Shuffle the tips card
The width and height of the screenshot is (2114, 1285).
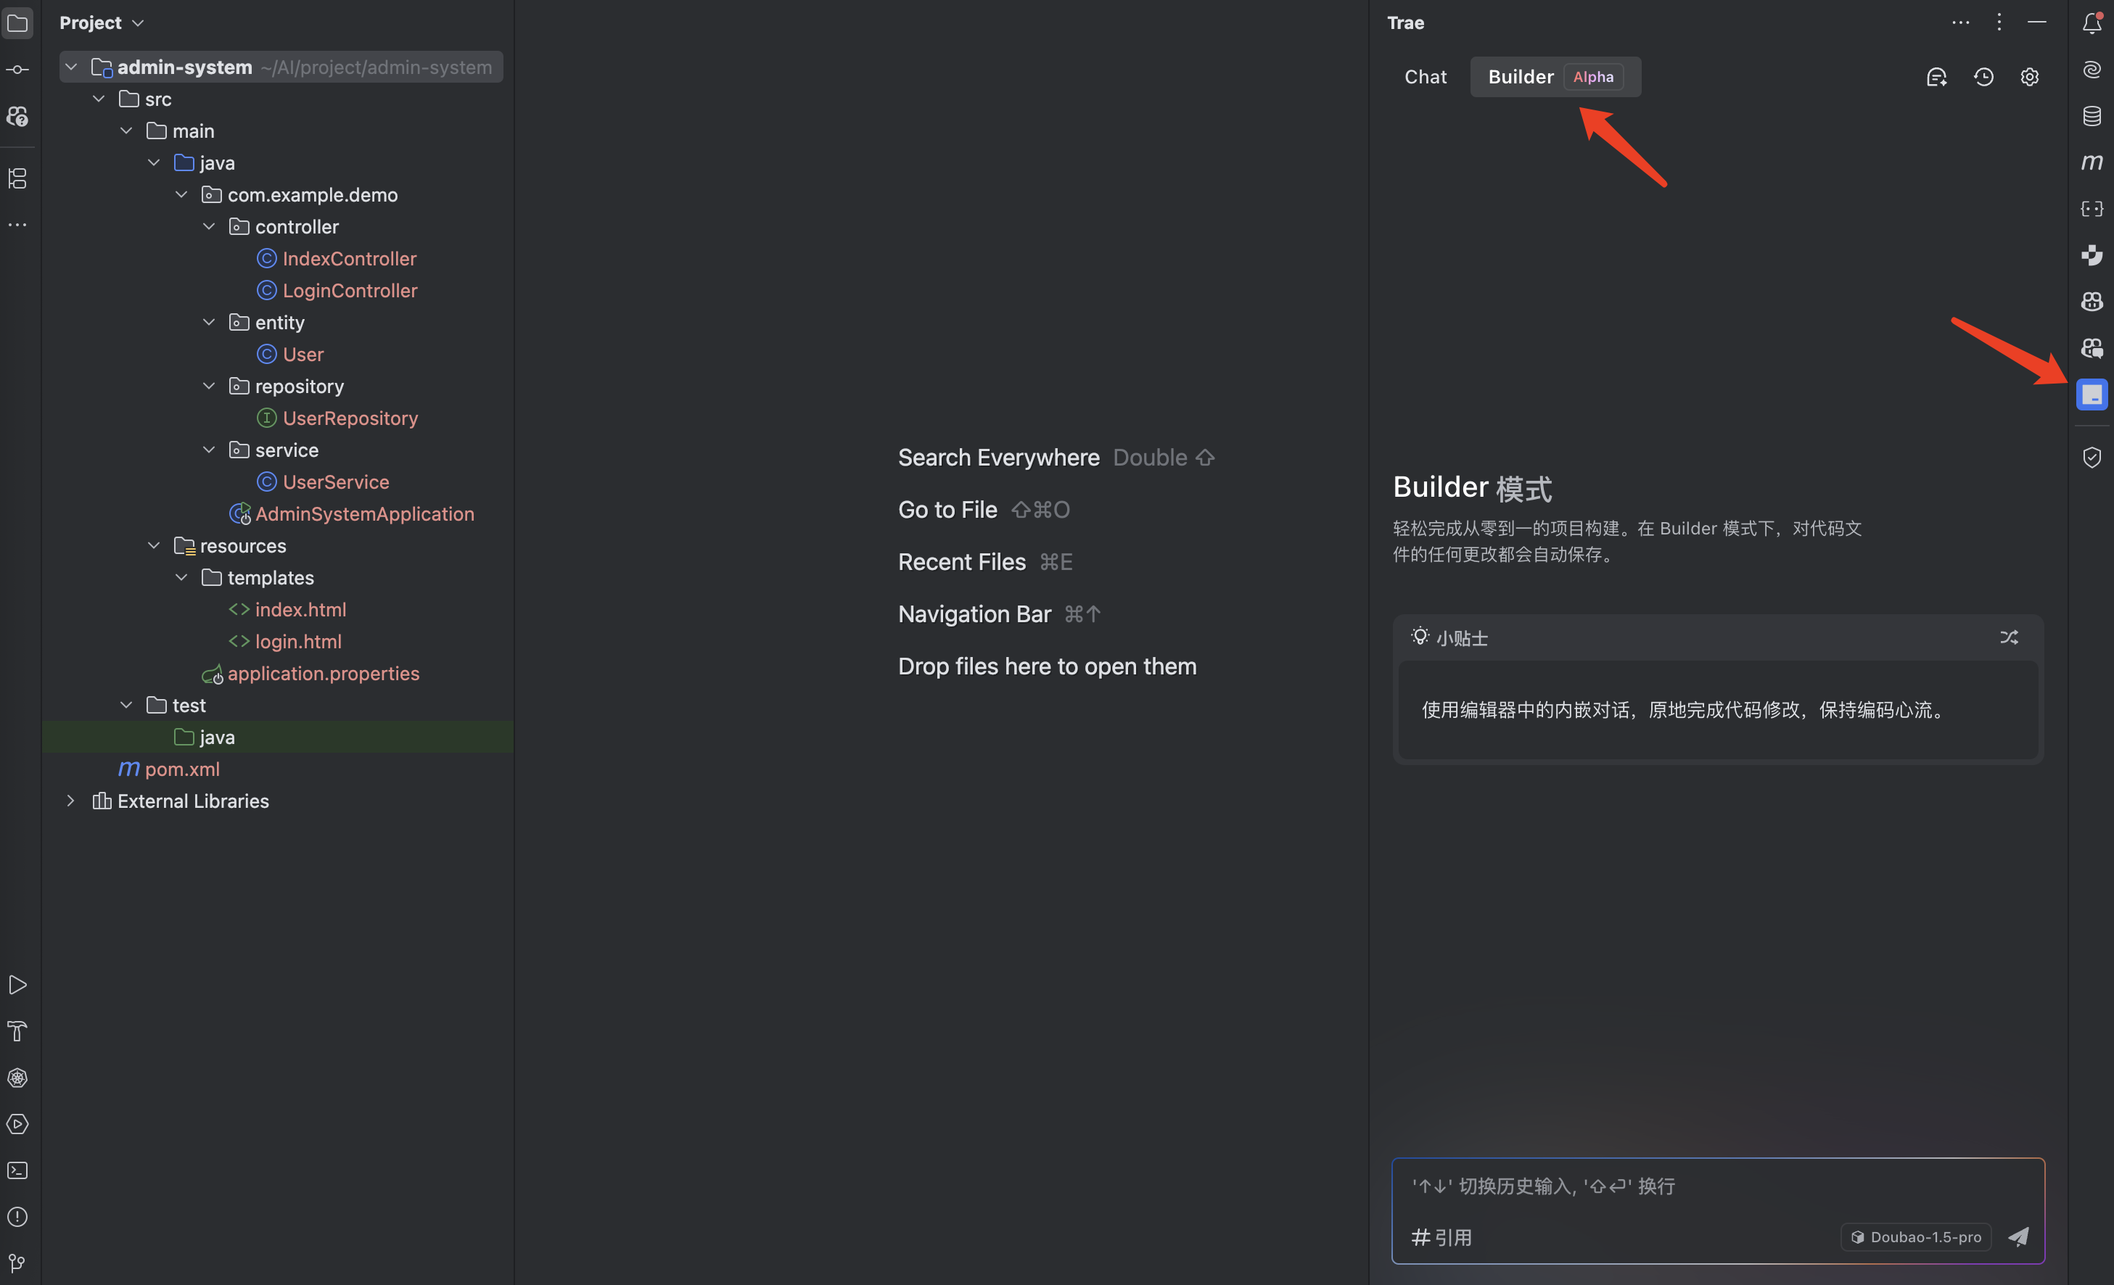pyautogui.click(x=2009, y=637)
